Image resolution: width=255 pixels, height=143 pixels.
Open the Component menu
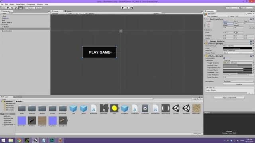(31, 4)
